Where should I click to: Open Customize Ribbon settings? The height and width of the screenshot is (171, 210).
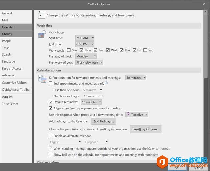point(14,83)
